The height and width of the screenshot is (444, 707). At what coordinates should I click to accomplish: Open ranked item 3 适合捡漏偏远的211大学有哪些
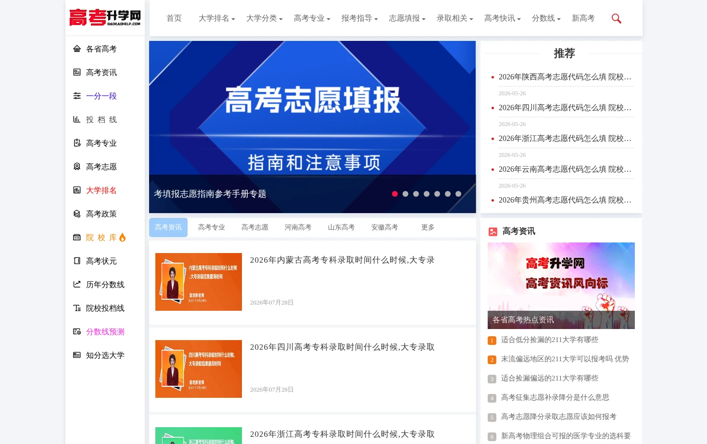550,378
